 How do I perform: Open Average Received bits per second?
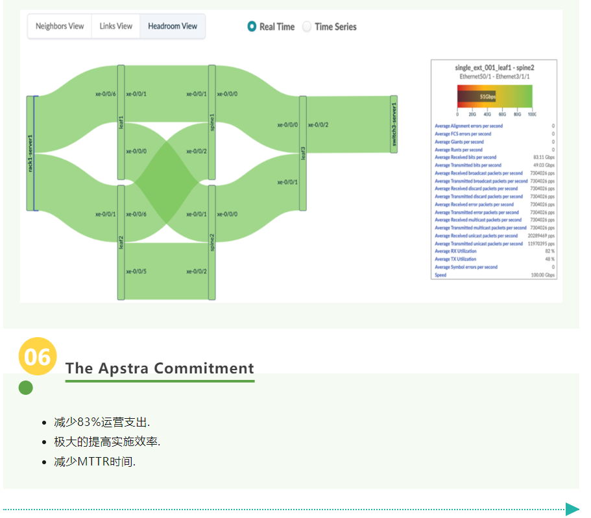coord(466,157)
